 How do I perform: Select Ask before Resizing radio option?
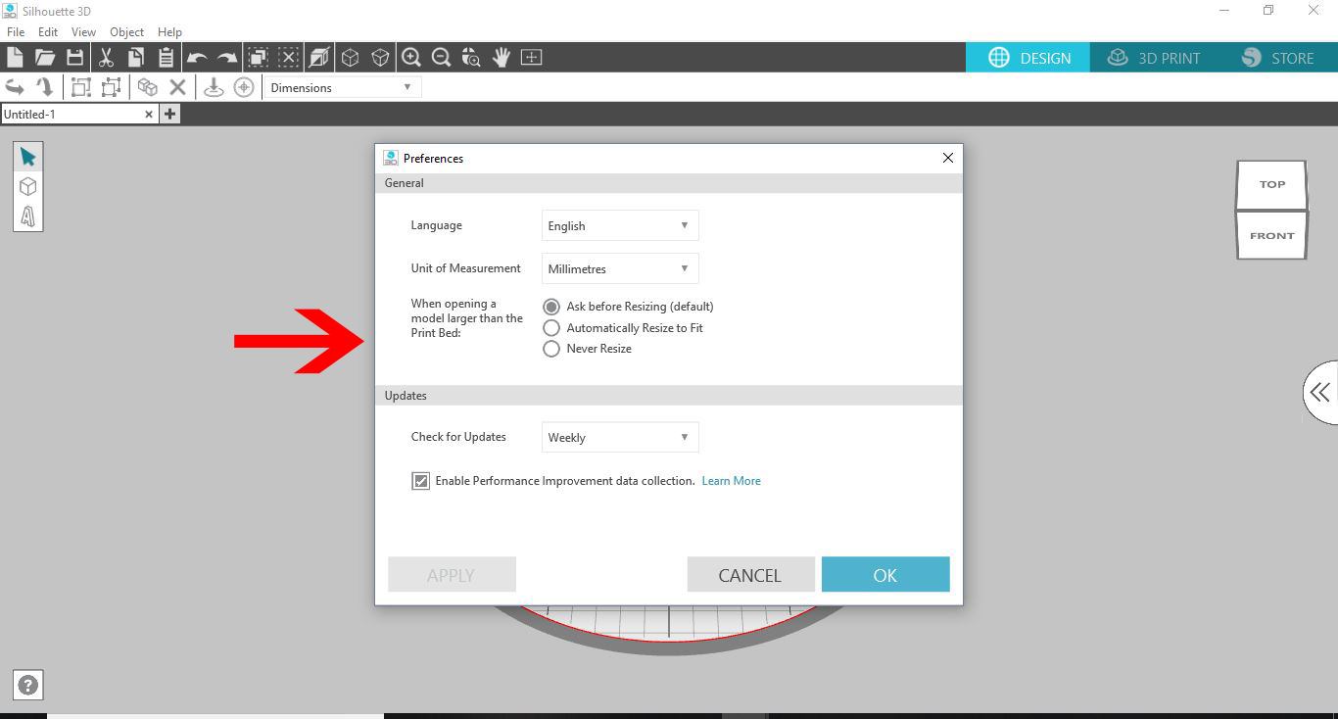click(551, 307)
